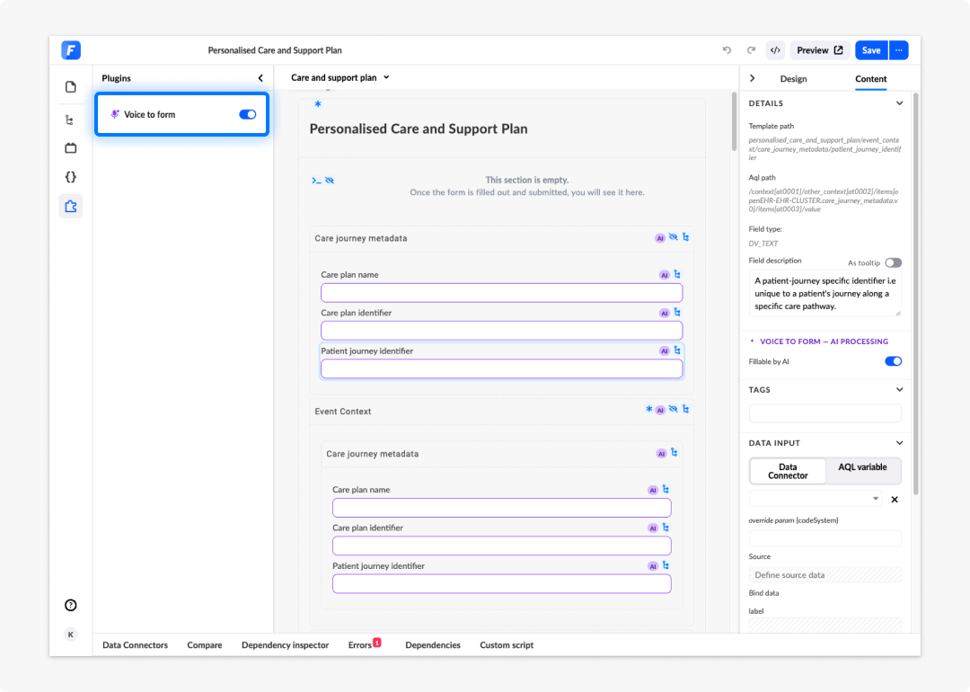970x692 pixels.
Task: Click AI badge on nested Care journey metadata
Action: (661, 454)
